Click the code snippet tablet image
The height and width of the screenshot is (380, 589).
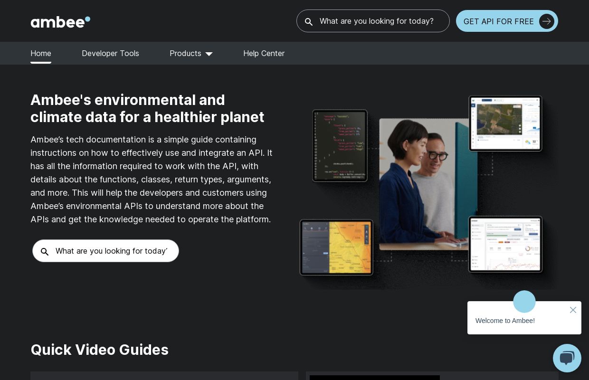click(x=340, y=145)
